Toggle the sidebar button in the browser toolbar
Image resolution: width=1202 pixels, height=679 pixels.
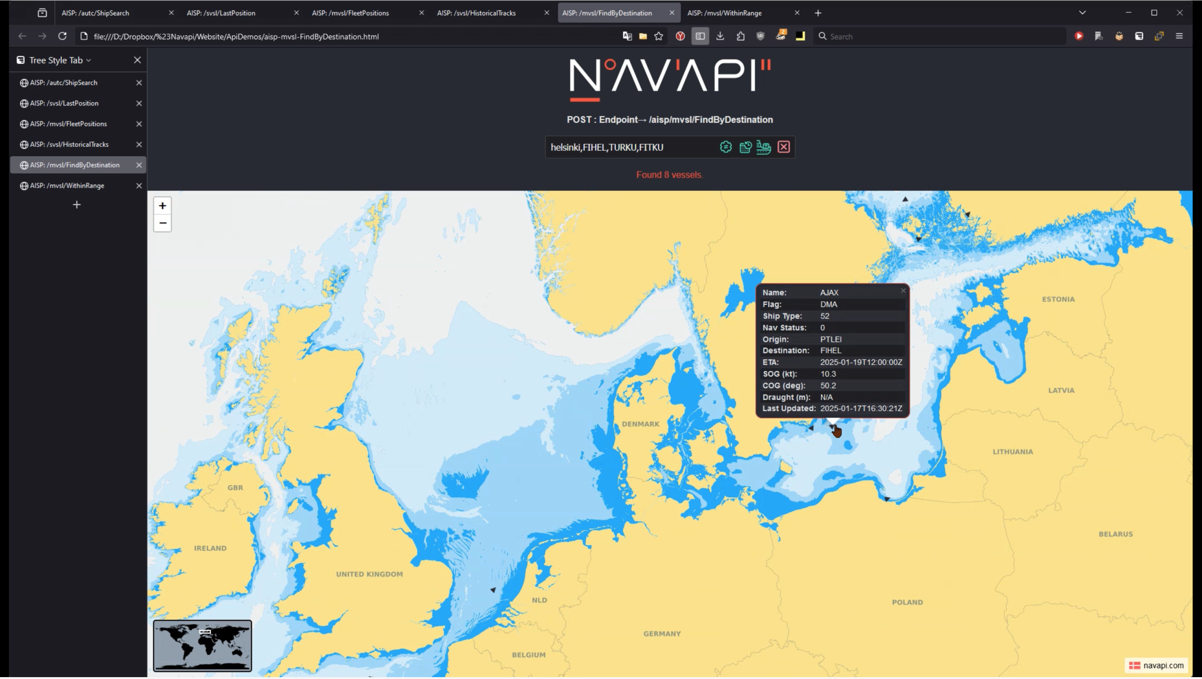[x=700, y=36]
